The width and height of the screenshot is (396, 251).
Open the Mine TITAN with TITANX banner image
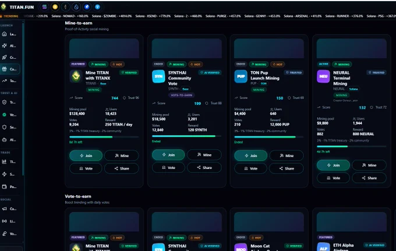click(104, 48)
